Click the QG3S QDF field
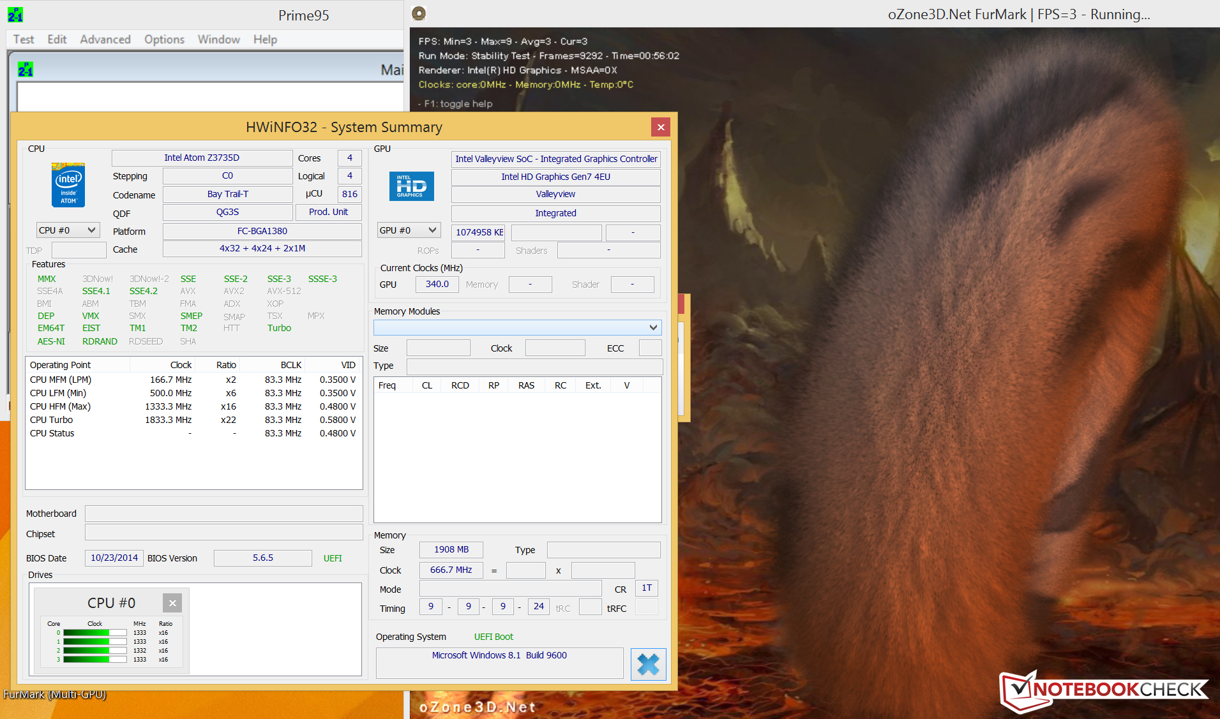Viewport: 1220px width, 719px height. point(227,212)
